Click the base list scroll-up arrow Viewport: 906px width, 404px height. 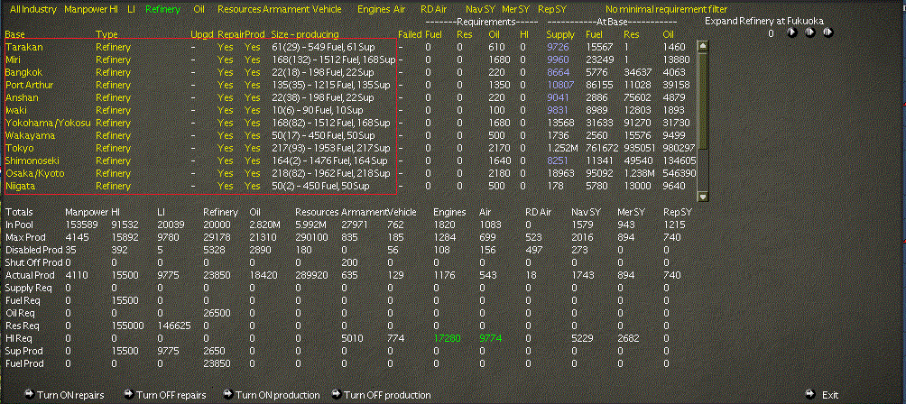click(x=703, y=46)
